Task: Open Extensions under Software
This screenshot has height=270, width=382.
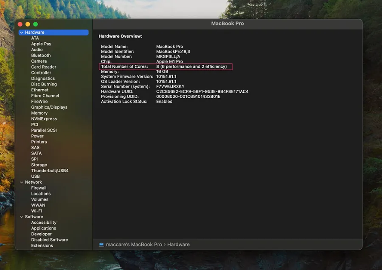Action: [x=42, y=245]
